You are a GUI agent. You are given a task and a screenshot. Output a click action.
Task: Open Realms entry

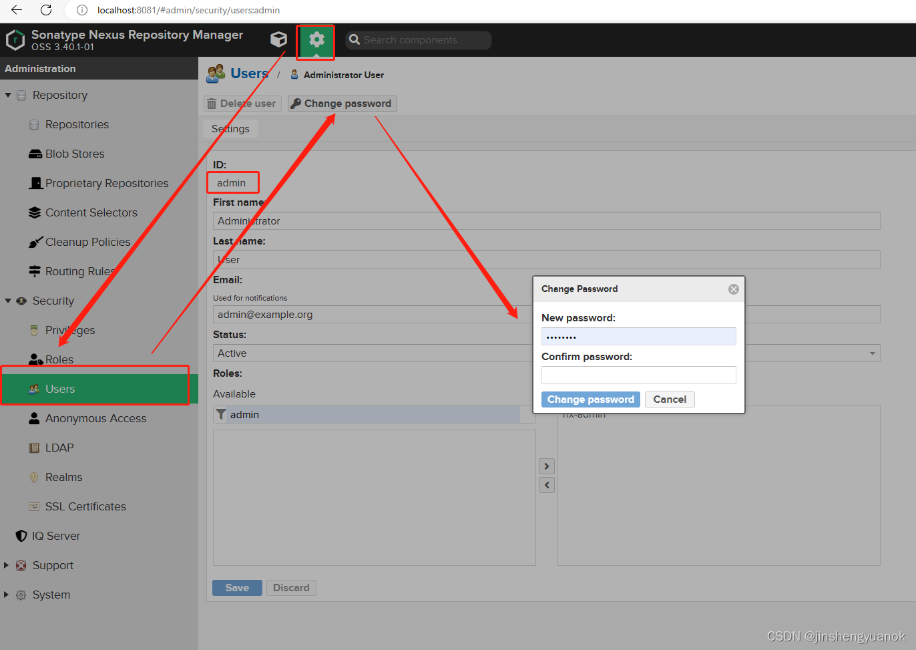[63, 477]
